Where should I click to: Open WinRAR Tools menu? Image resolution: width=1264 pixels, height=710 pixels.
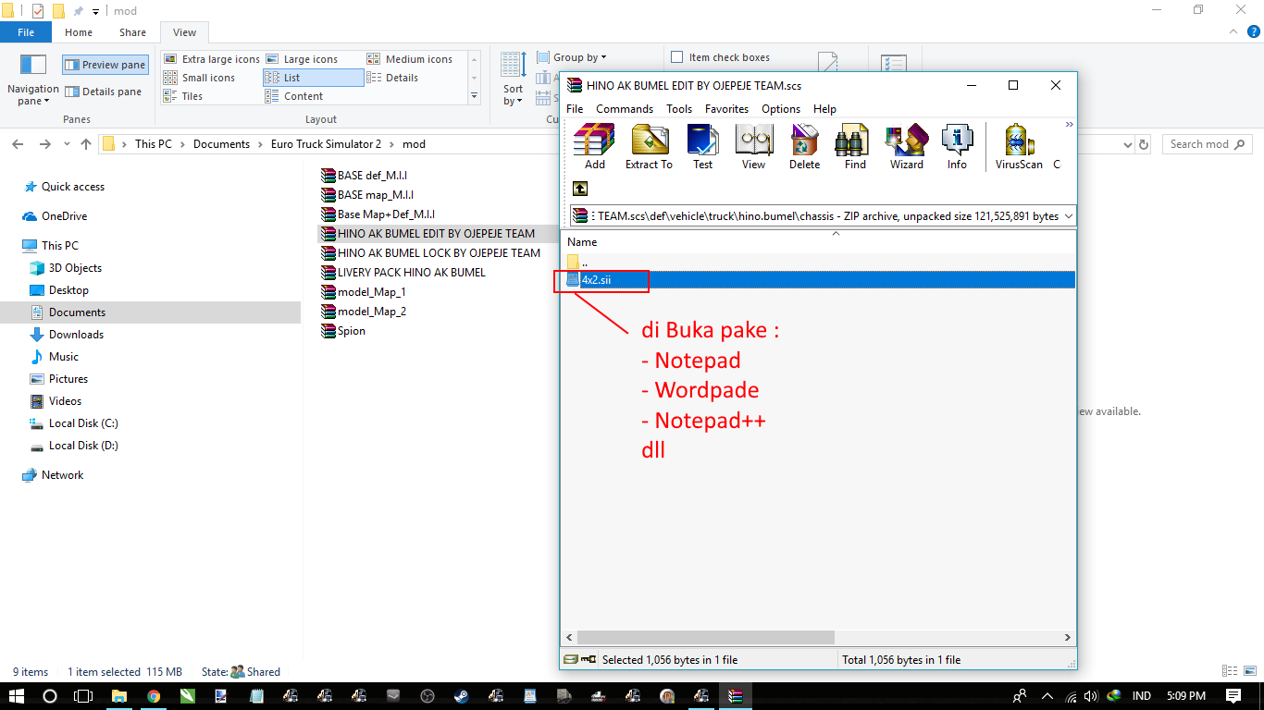coord(679,109)
